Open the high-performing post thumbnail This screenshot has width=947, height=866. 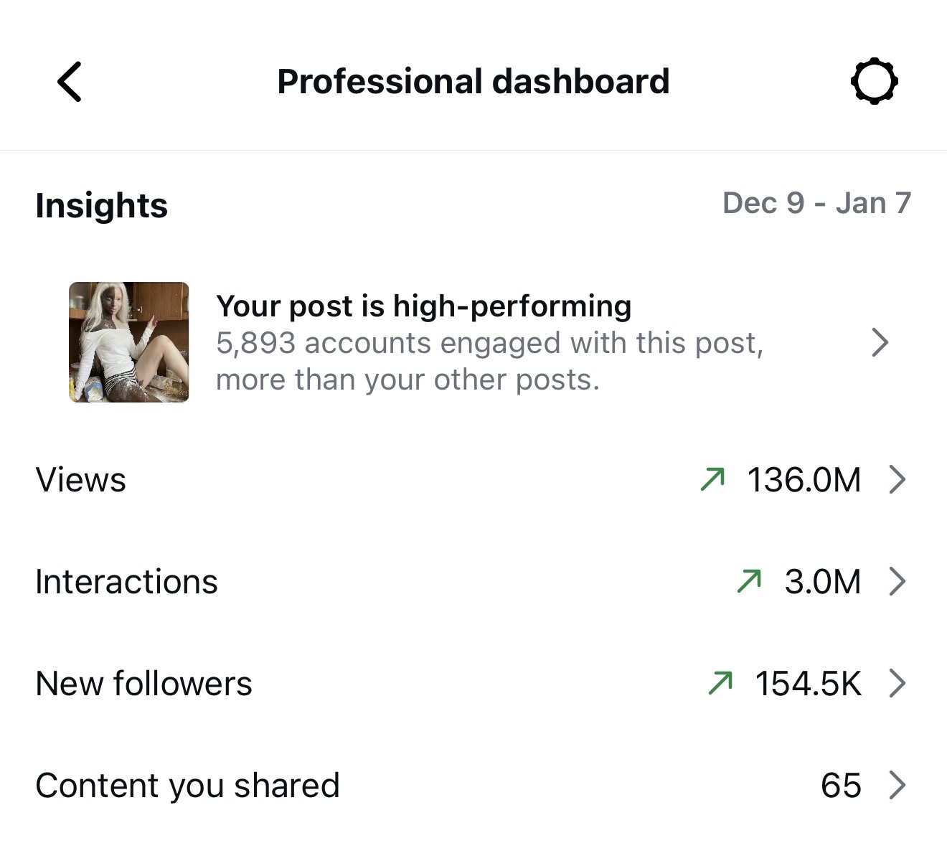coord(129,342)
